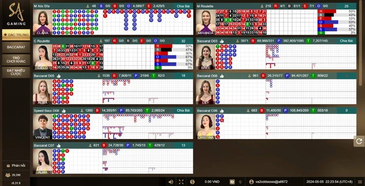Open dealer Clara's M Xóc Đĩa table
The width and height of the screenshot is (365, 186).
[x=43, y=22]
